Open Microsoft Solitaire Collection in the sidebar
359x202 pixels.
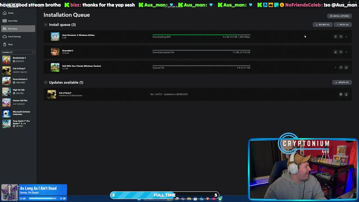(18, 113)
